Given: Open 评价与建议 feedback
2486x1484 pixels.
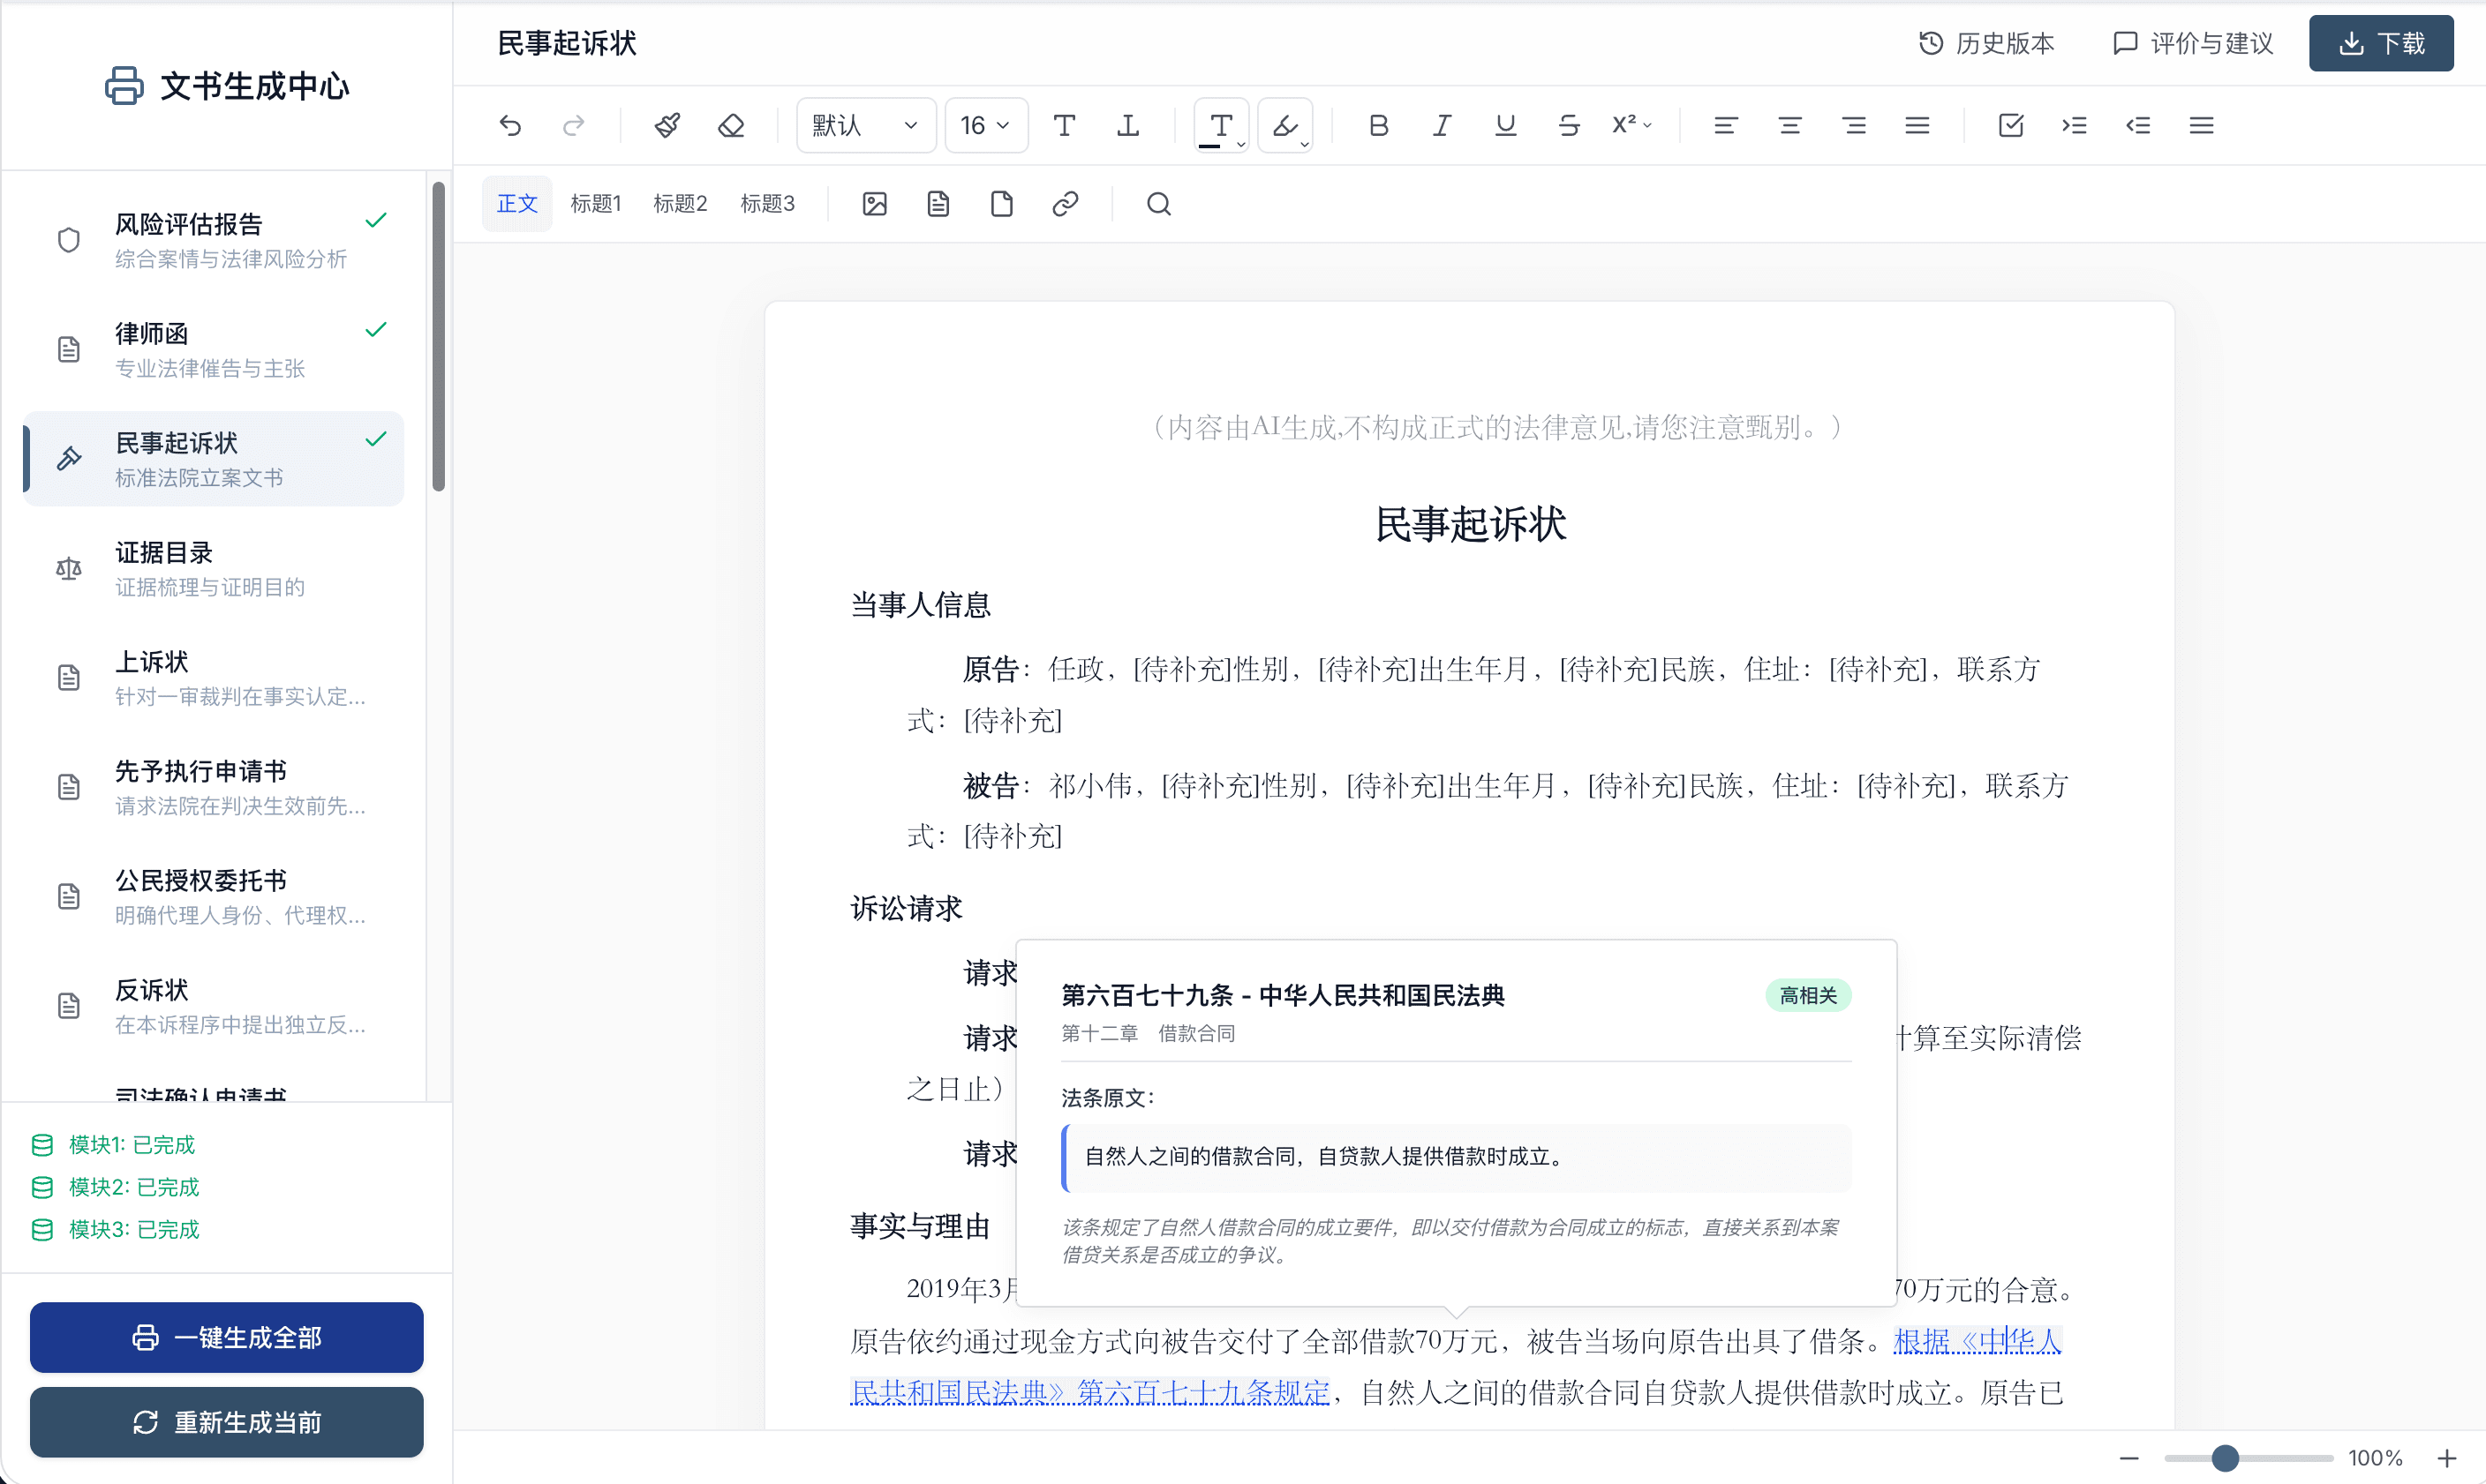Looking at the screenshot, I should [x=2193, y=43].
